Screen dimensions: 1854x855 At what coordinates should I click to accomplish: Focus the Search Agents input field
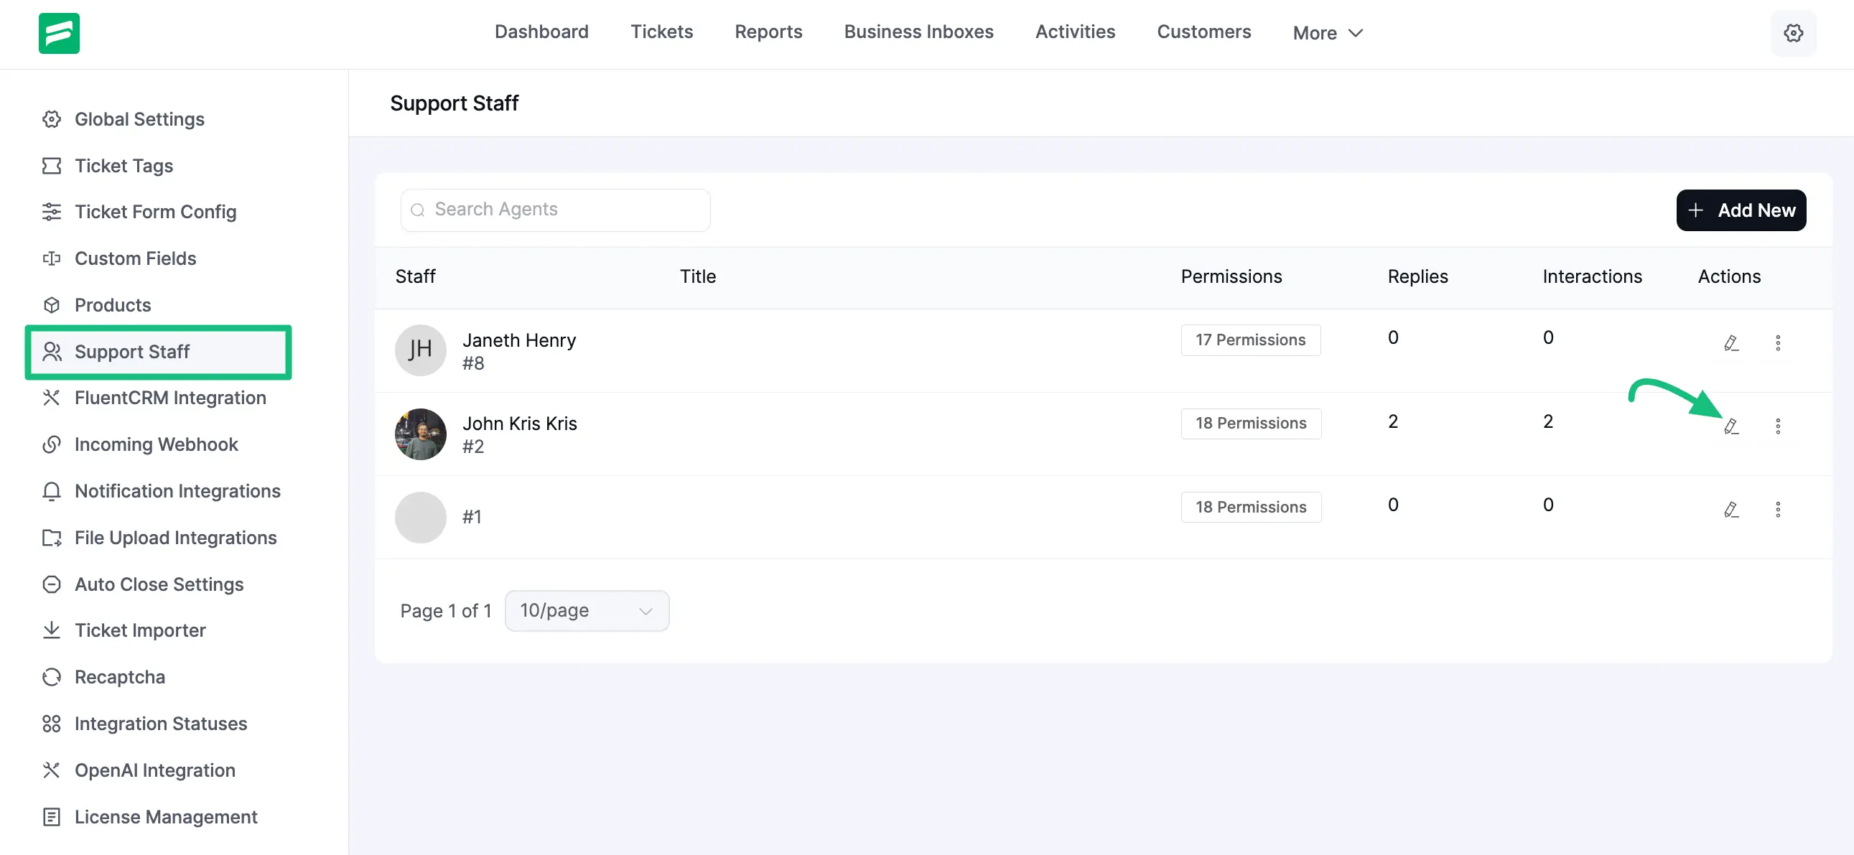pos(556,210)
